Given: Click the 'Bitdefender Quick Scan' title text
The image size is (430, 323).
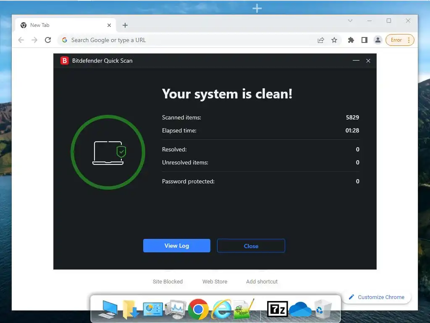Looking at the screenshot, I should click(102, 61).
